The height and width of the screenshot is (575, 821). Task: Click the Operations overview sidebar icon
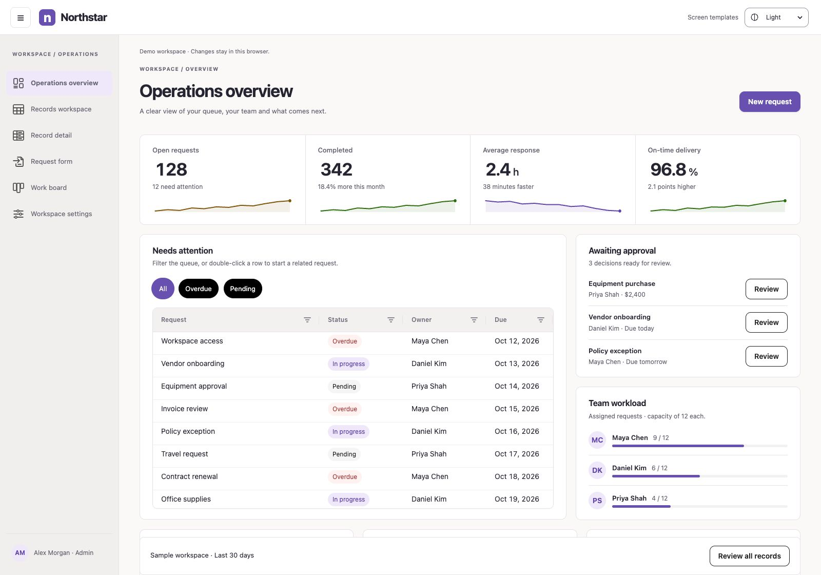[18, 83]
